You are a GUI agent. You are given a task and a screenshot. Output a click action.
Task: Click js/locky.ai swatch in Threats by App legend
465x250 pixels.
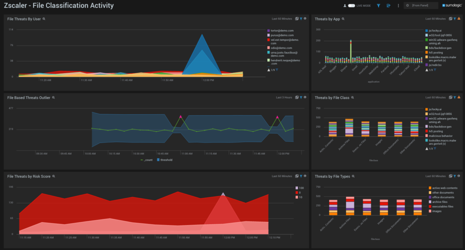pos(426,30)
